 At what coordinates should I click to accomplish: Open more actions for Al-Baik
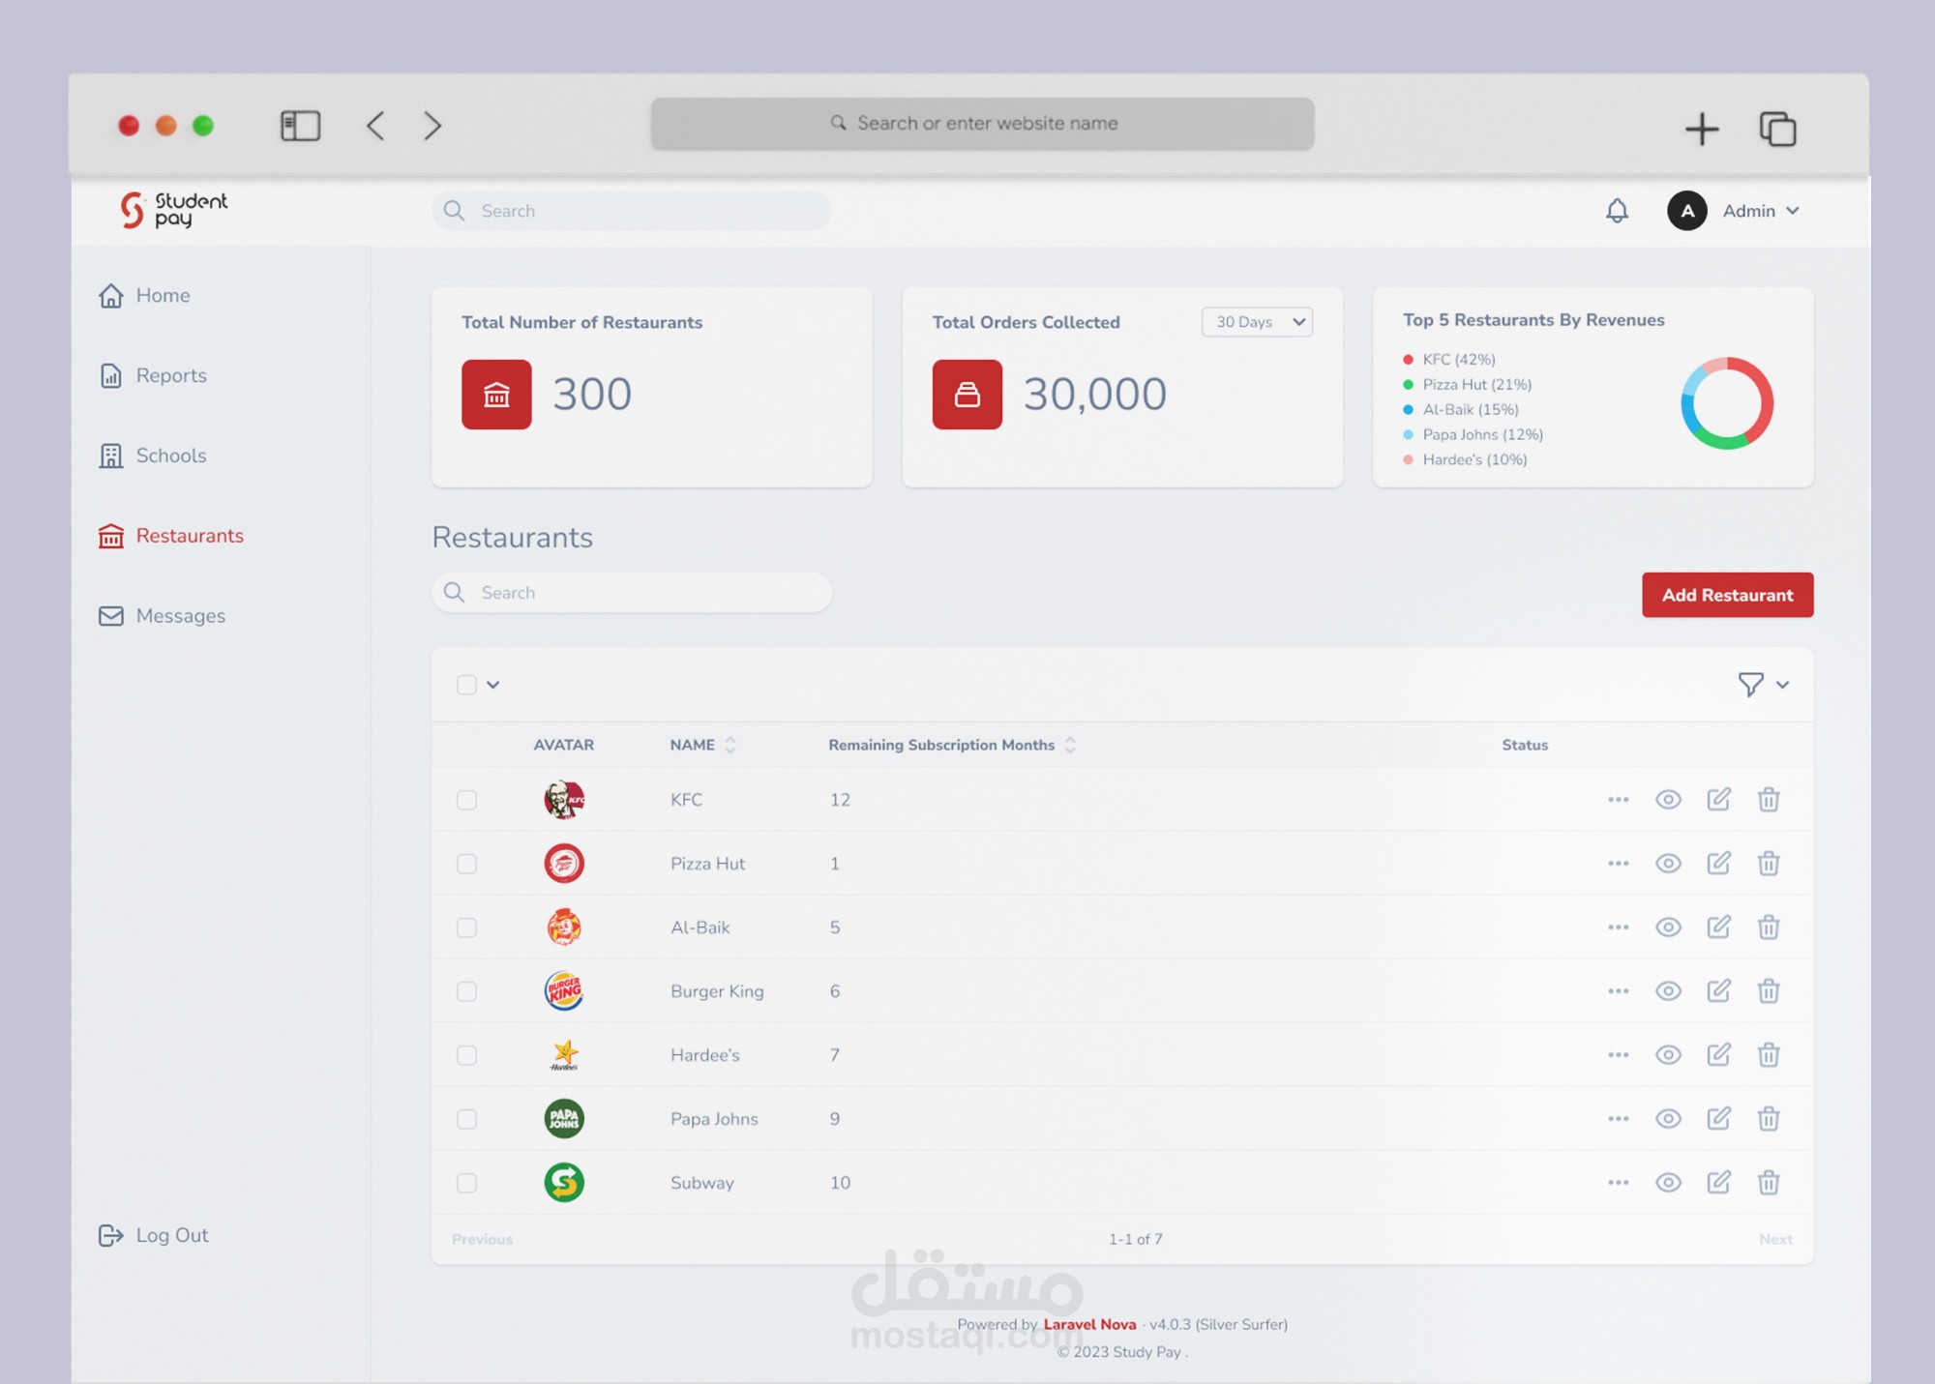pos(1618,928)
